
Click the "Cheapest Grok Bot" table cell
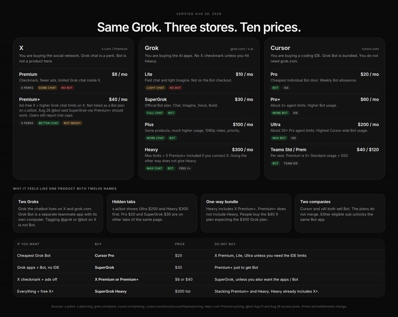tap(34, 256)
